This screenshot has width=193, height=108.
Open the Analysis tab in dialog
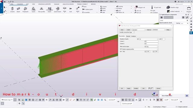133,36
